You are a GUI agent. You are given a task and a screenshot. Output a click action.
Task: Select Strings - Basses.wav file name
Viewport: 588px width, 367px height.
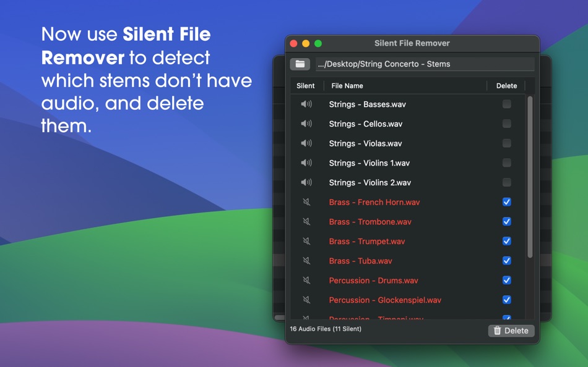tap(367, 104)
